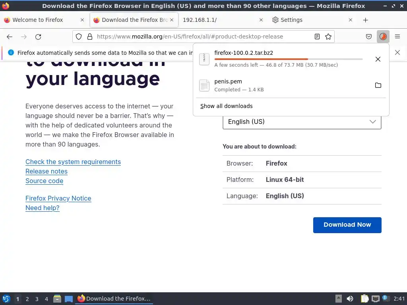Select the firefox-100.0.2.tar.bz2 filename

click(x=244, y=53)
